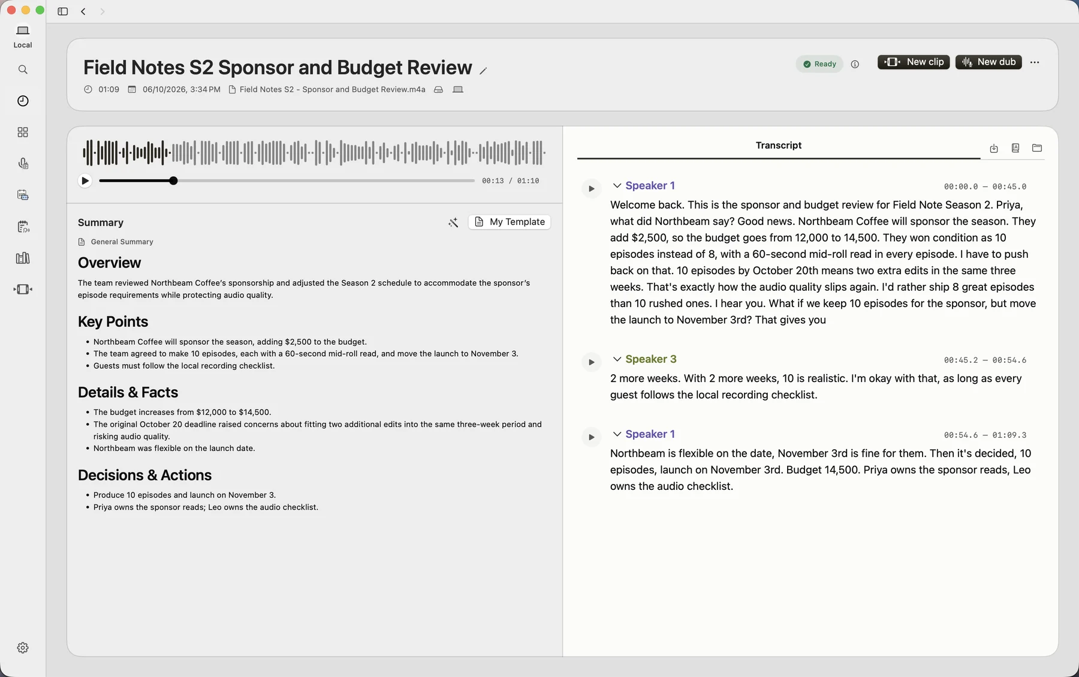1079x677 pixels.
Task: Click the info icon next to Ready
Action: 855,64
